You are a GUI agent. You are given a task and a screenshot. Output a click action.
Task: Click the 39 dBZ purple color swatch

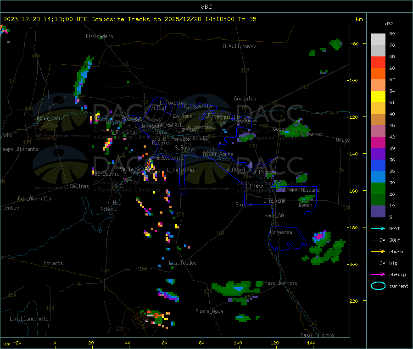tap(378, 154)
